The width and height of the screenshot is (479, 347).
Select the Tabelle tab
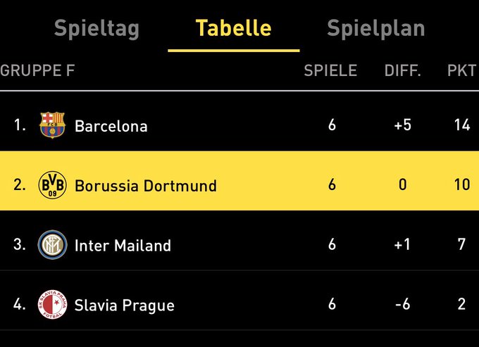tap(234, 27)
